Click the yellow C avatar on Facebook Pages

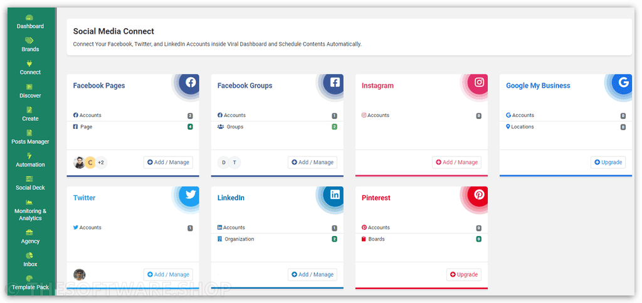pos(90,162)
